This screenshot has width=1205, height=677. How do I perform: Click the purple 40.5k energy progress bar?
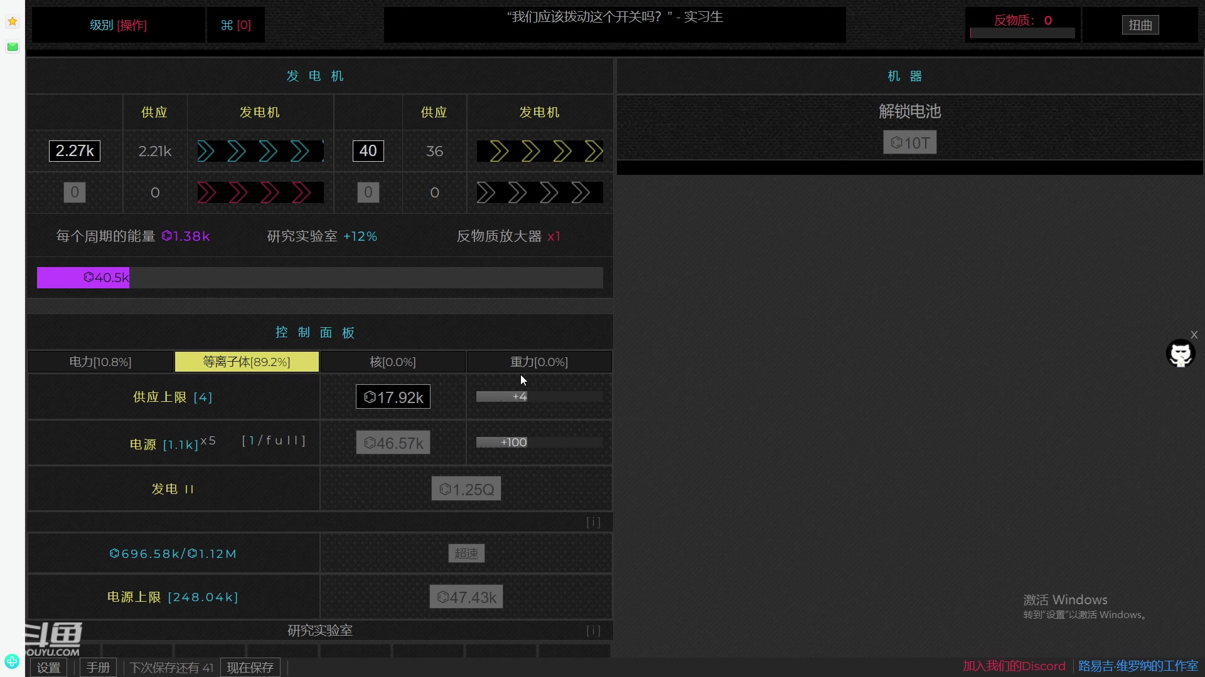[x=320, y=278]
